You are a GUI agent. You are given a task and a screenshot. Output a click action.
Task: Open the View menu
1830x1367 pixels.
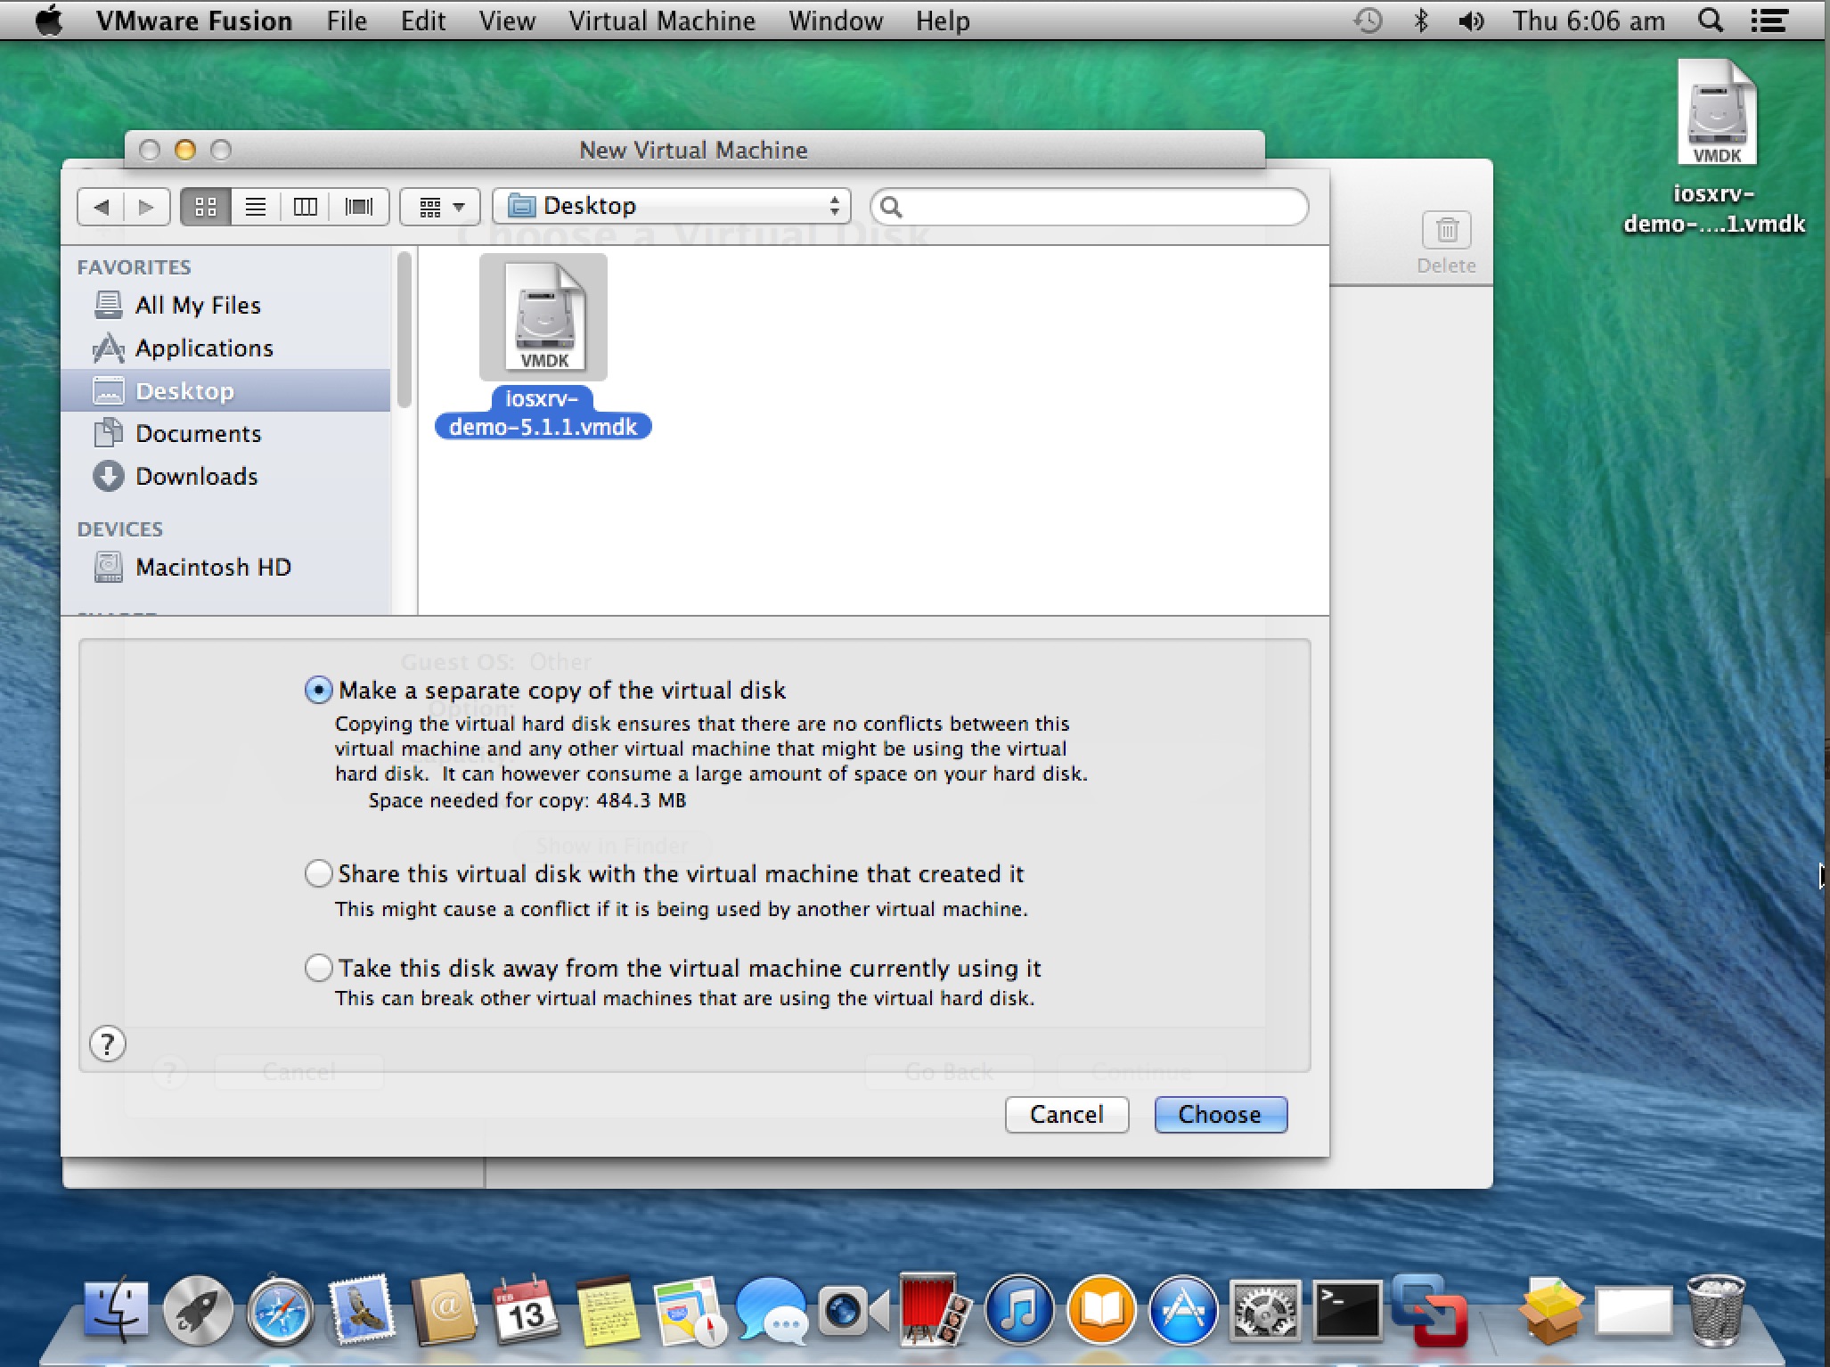tap(507, 20)
